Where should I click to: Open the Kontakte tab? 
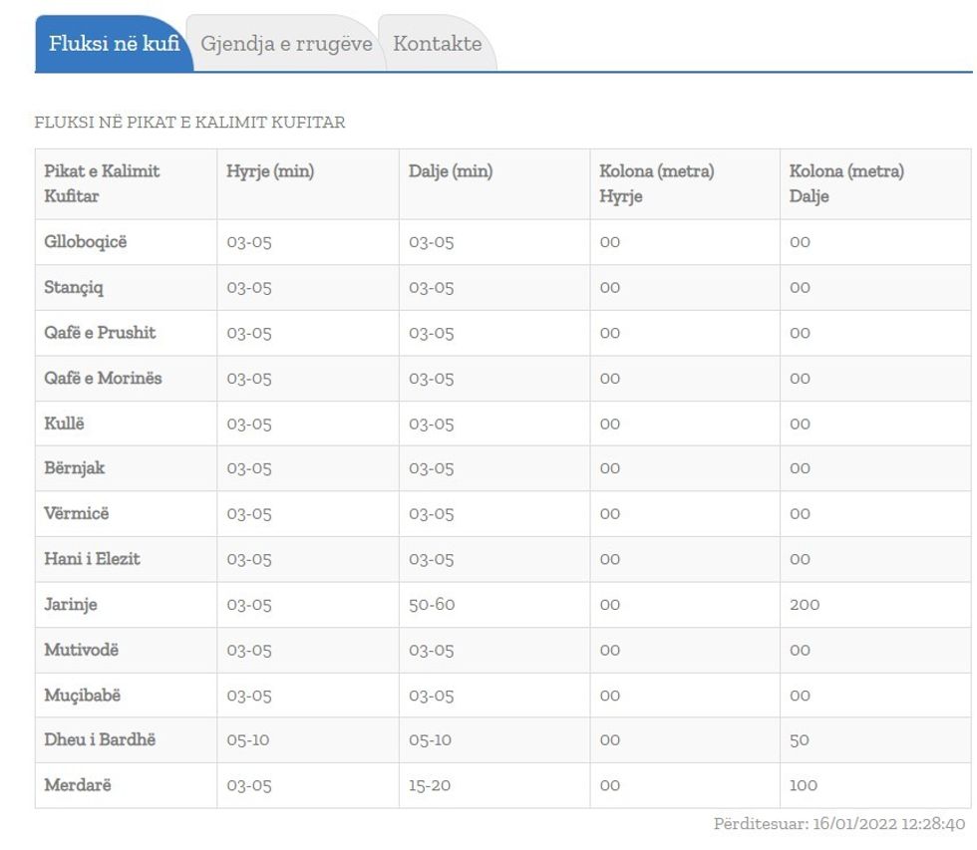439,44
